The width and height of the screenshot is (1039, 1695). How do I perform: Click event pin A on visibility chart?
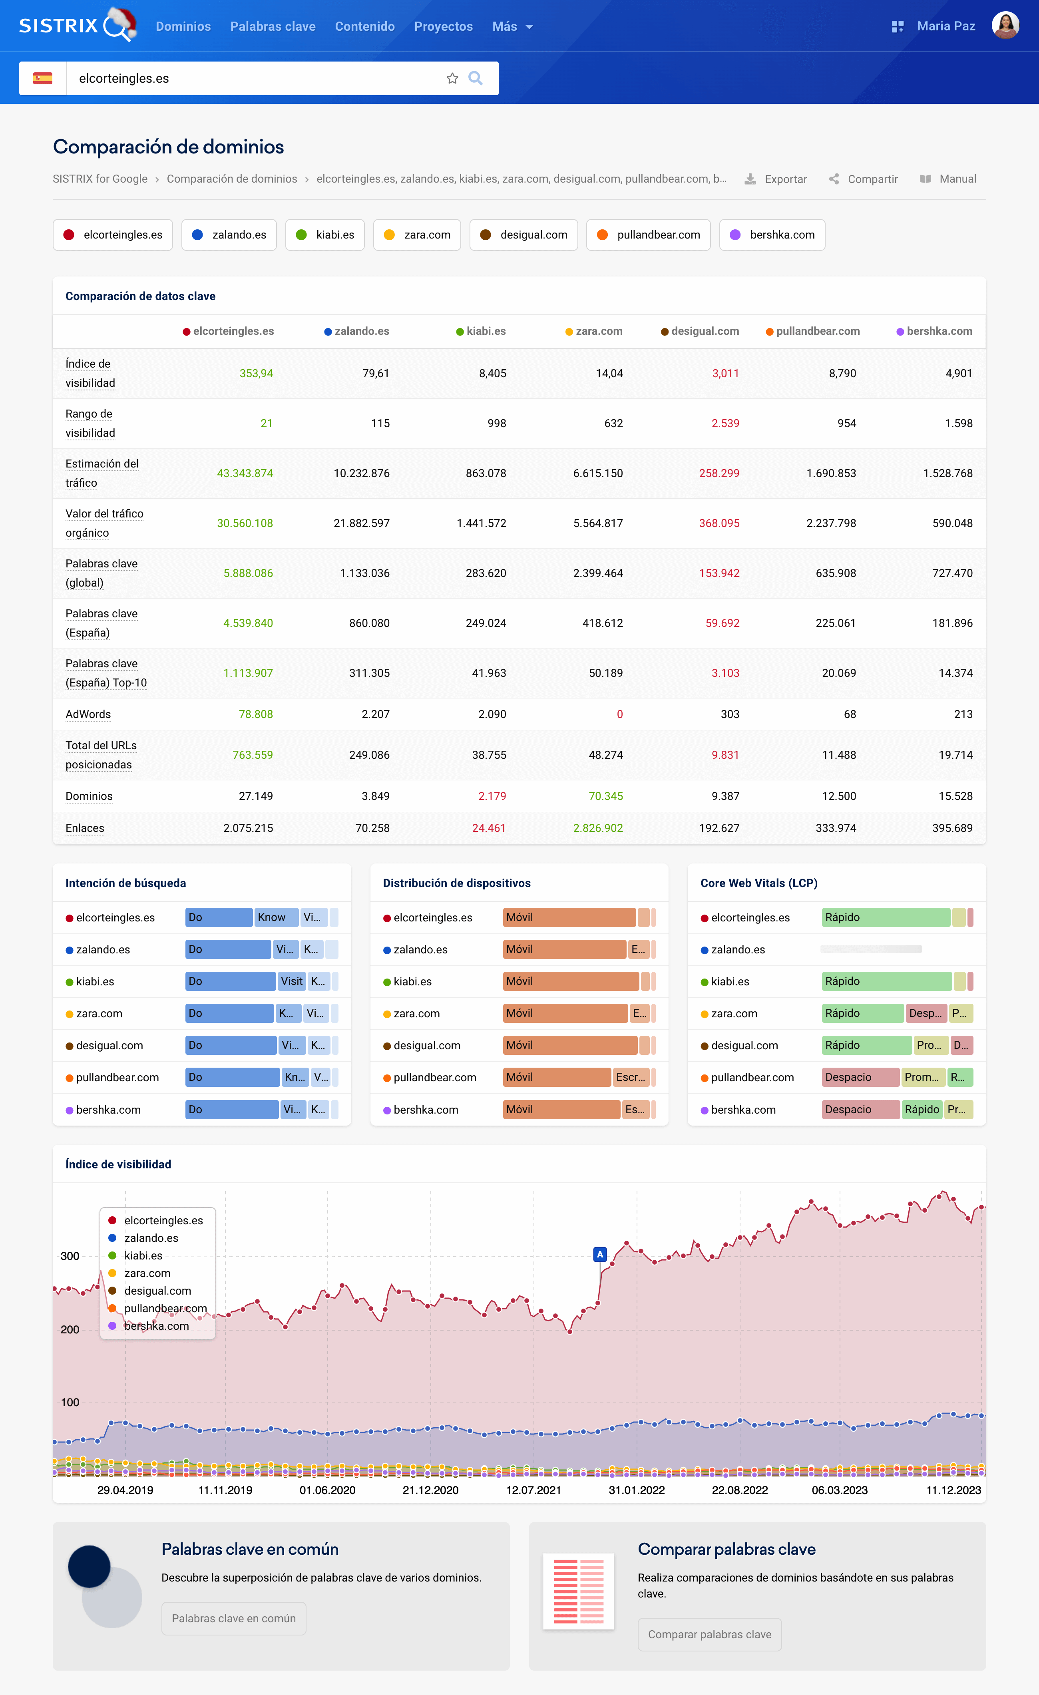click(x=600, y=1254)
